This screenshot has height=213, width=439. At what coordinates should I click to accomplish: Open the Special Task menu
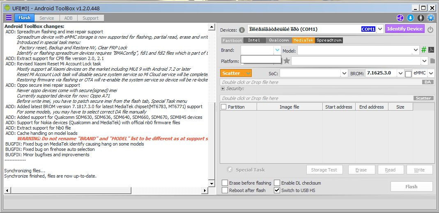(250, 170)
